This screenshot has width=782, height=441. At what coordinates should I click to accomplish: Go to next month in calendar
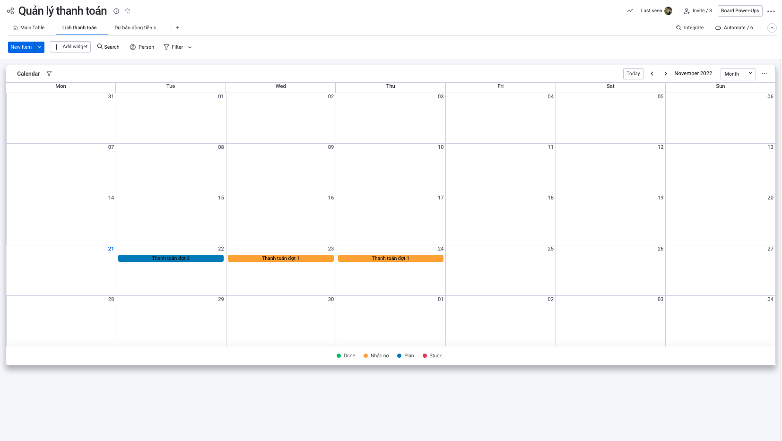(666, 74)
